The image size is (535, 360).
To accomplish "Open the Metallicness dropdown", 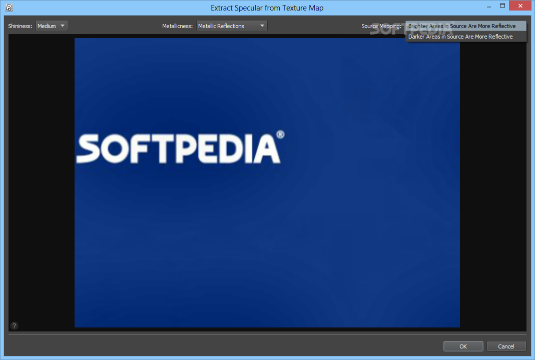I will point(232,26).
